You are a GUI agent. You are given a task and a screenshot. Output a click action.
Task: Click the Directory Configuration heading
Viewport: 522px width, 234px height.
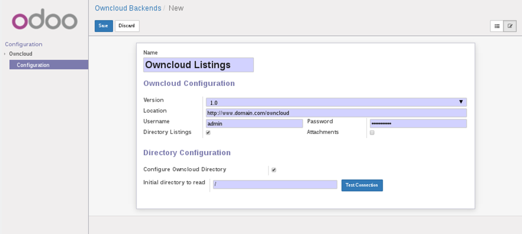point(187,152)
